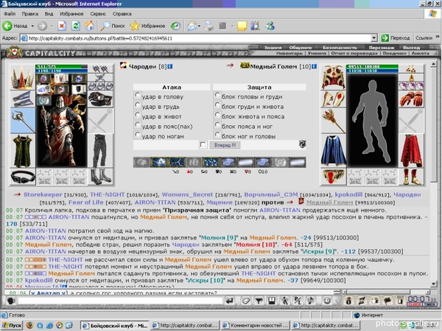Image resolution: width=442 pixels, height=331 pixels.
Task: Click the dark glove item of Чародеи
Action: click(x=100, y=99)
